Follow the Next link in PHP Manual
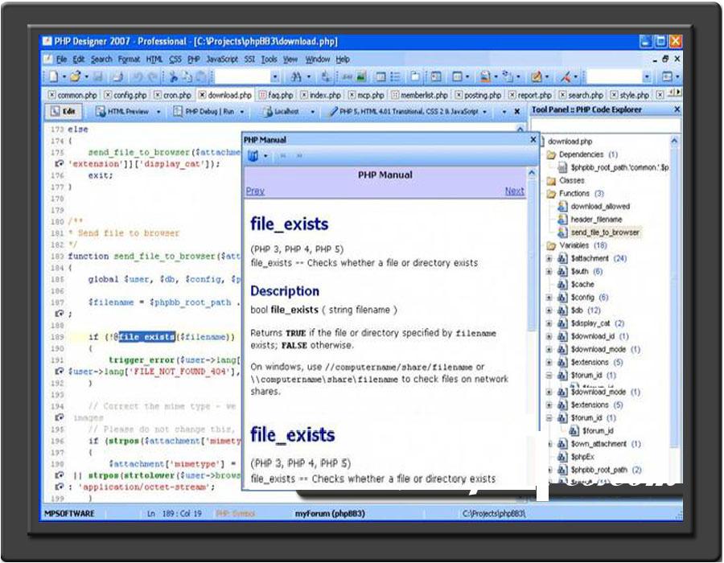This screenshot has width=724, height=563. (x=514, y=191)
